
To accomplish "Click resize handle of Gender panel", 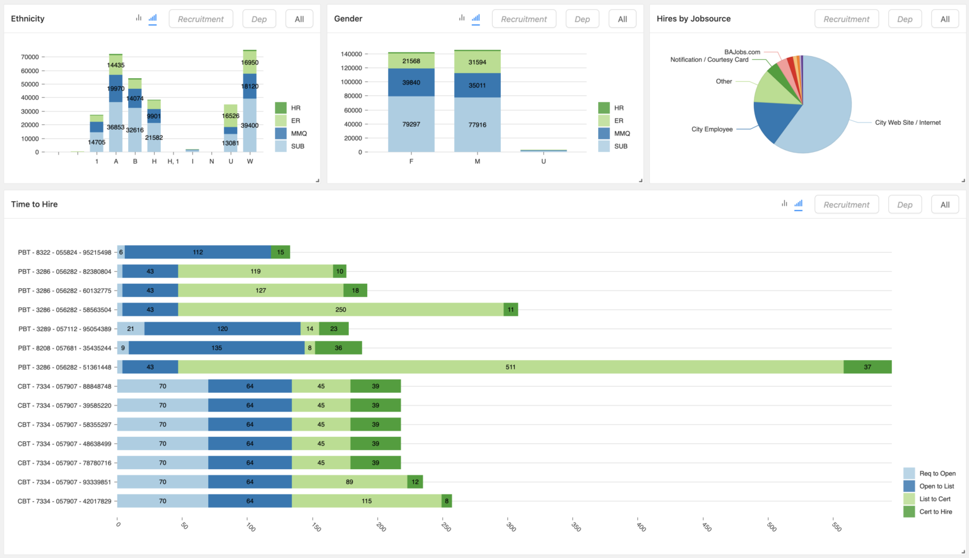I will click(x=640, y=180).
